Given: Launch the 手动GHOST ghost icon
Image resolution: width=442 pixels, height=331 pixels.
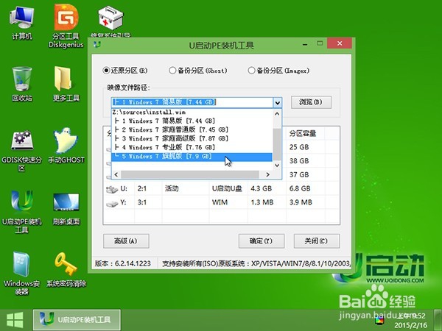Looking at the screenshot, I should [x=66, y=146].
